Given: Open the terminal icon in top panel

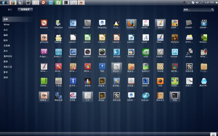Looking at the screenshot, I should point(66,3).
